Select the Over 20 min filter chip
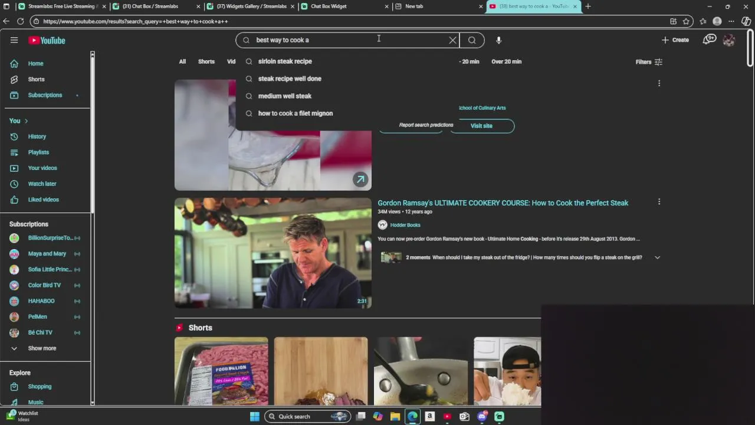The height and width of the screenshot is (425, 755). [x=506, y=61]
